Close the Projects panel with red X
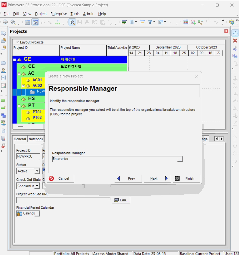 tap(226, 31)
